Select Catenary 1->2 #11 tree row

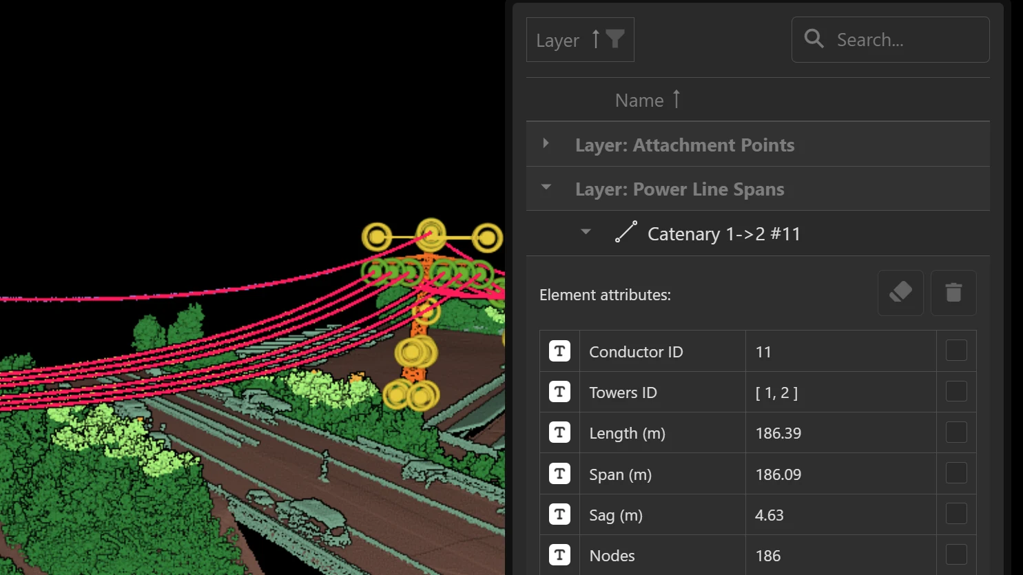758,233
